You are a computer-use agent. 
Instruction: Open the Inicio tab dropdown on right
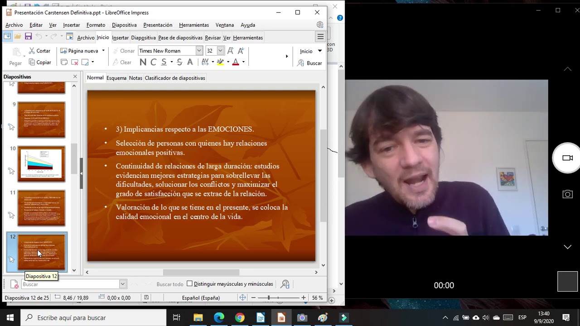pyautogui.click(x=319, y=51)
